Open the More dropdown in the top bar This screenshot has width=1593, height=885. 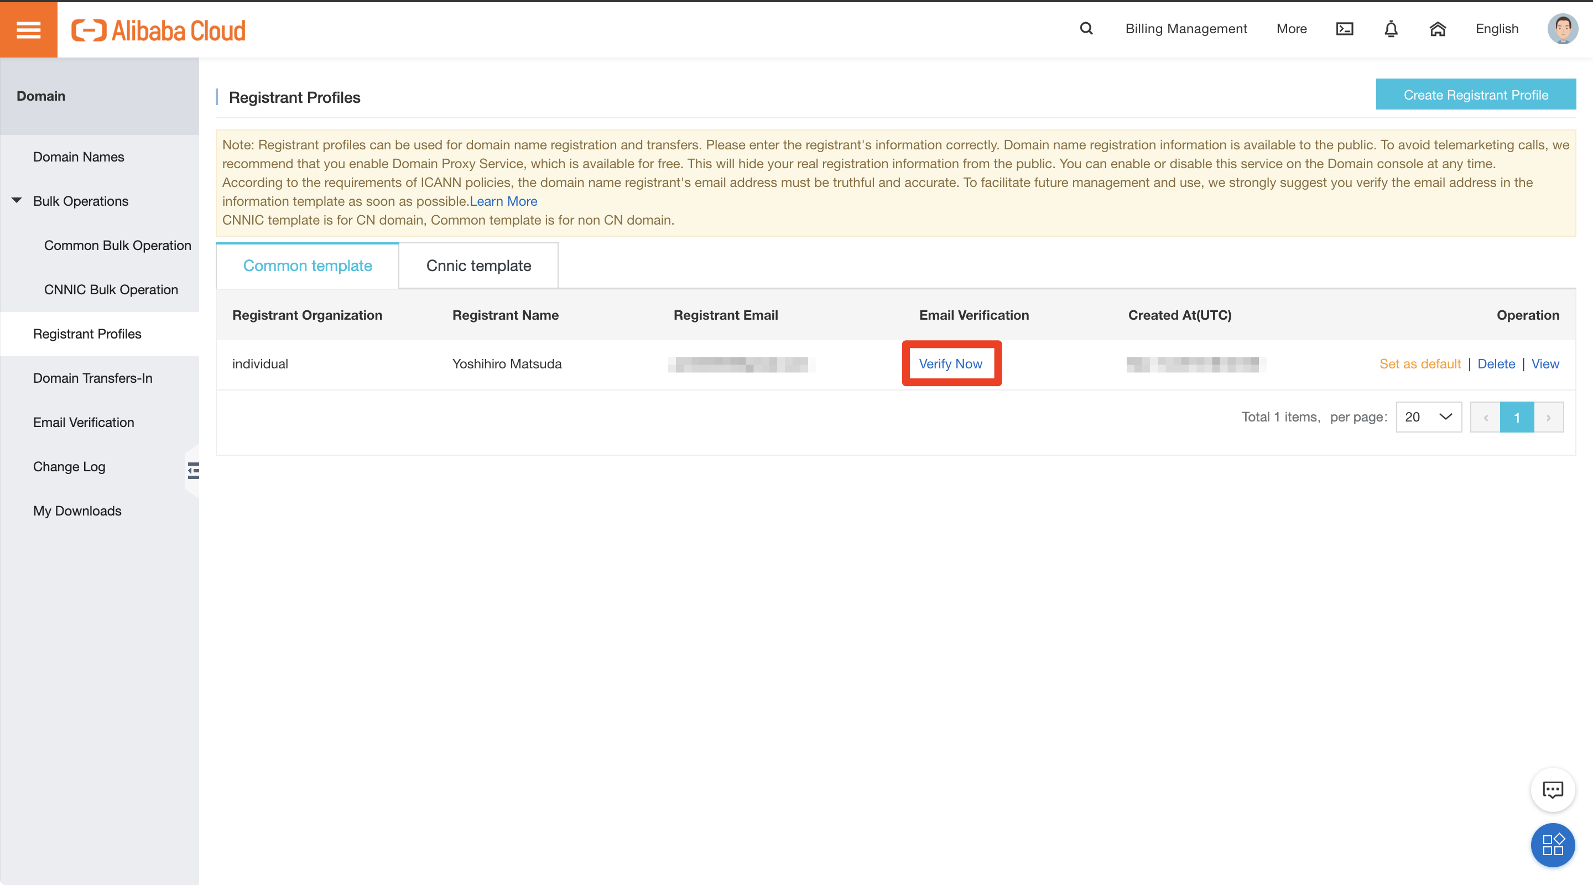(1291, 28)
